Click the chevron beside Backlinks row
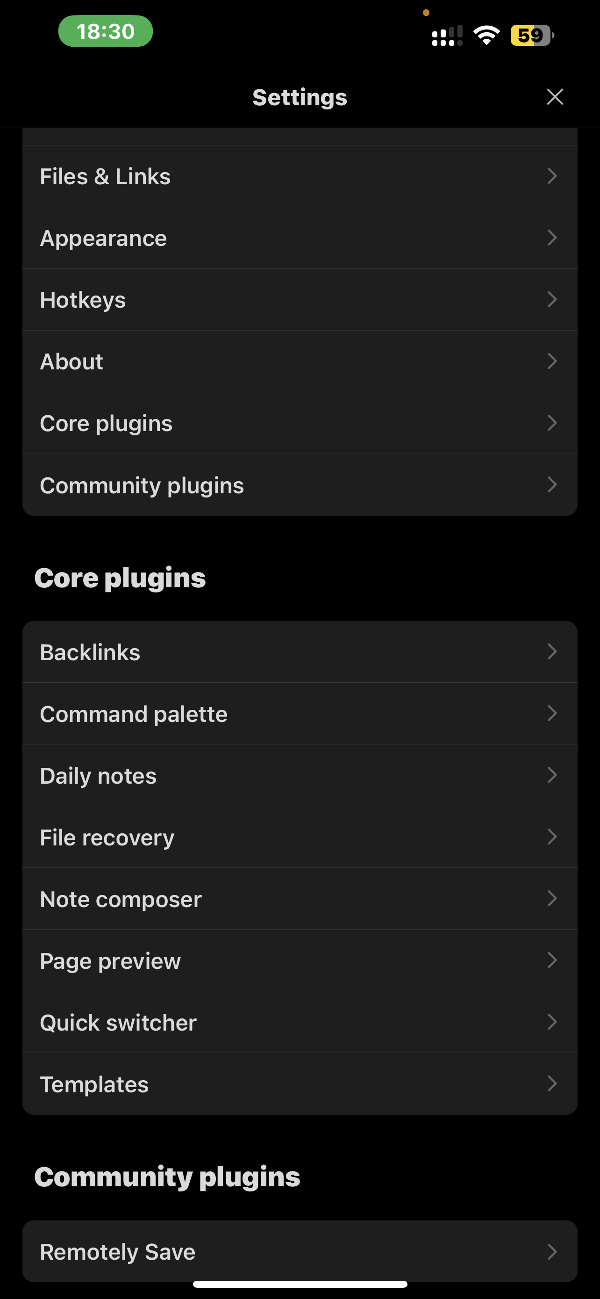Image resolution: width=600 pixels, height=1299 pixels. (x=553, y=651)
